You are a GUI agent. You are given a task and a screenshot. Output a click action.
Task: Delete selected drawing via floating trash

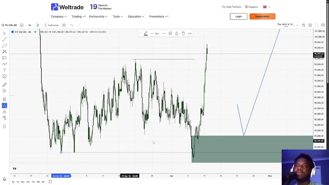183,33
